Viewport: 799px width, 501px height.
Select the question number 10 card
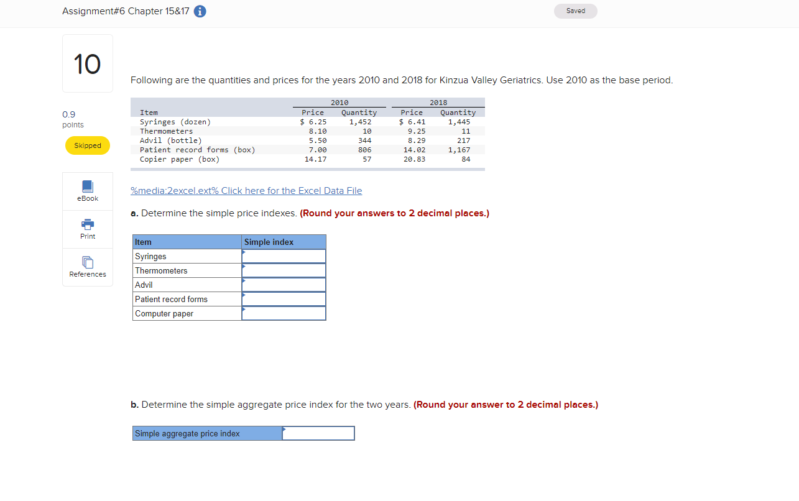tap(87, 63)
